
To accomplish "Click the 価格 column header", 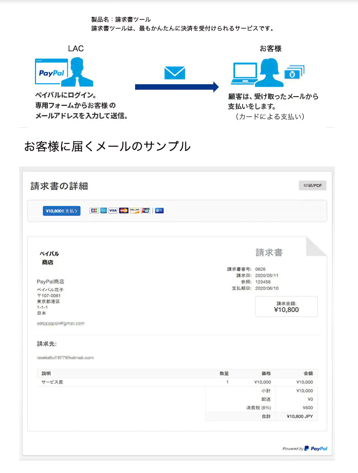I will 266,373.
